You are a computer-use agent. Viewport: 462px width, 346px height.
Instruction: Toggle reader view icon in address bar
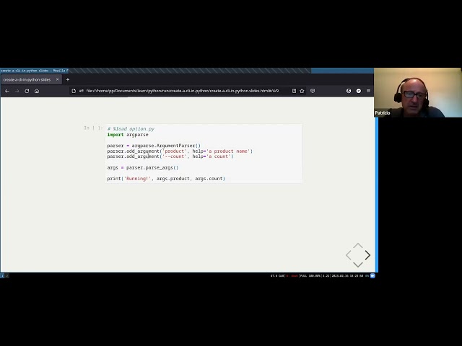294,91
